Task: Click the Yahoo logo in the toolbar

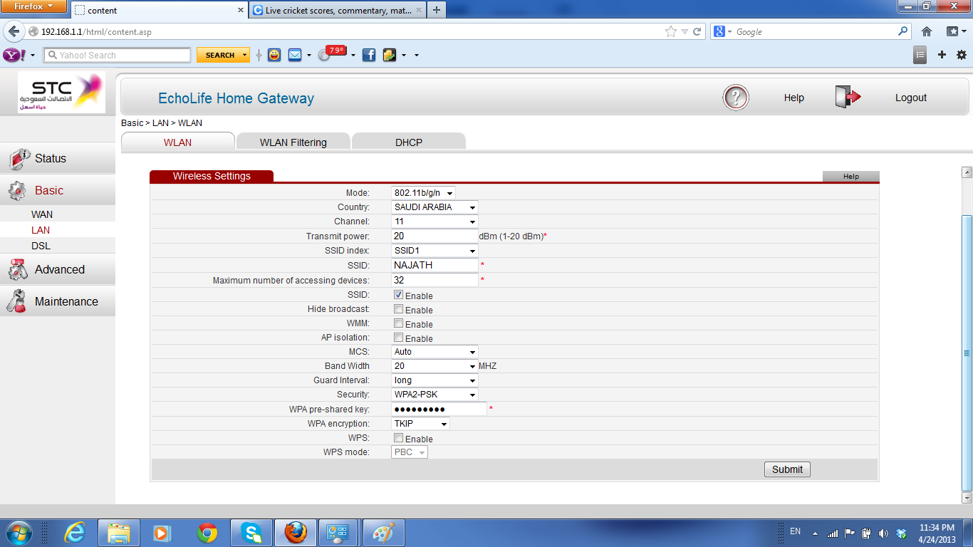Action: (14, 55)
